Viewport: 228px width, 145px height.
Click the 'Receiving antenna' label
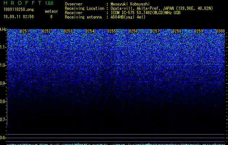pos(83,17)
